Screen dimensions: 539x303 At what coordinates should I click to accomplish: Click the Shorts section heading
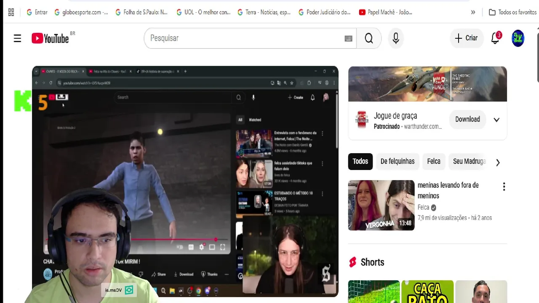click(x=372, y=262)
